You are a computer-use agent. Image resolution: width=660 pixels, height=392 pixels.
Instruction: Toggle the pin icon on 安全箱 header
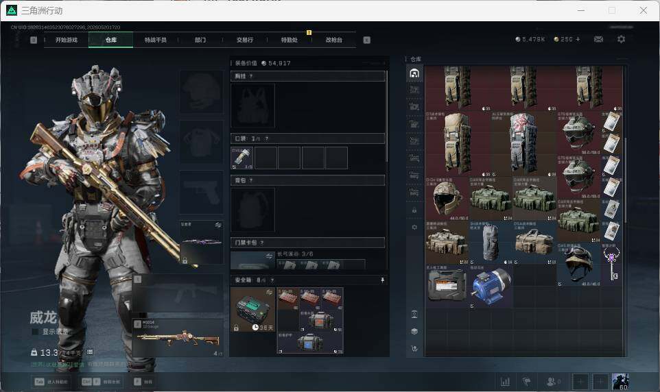click(x=382, y=280)
